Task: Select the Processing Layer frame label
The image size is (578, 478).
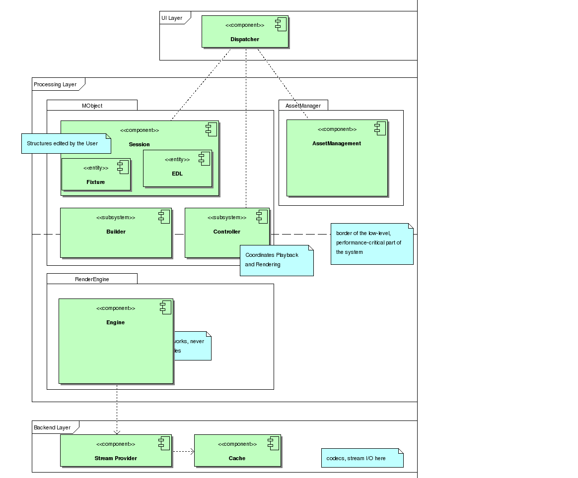Action: click(x=55, y=84)
